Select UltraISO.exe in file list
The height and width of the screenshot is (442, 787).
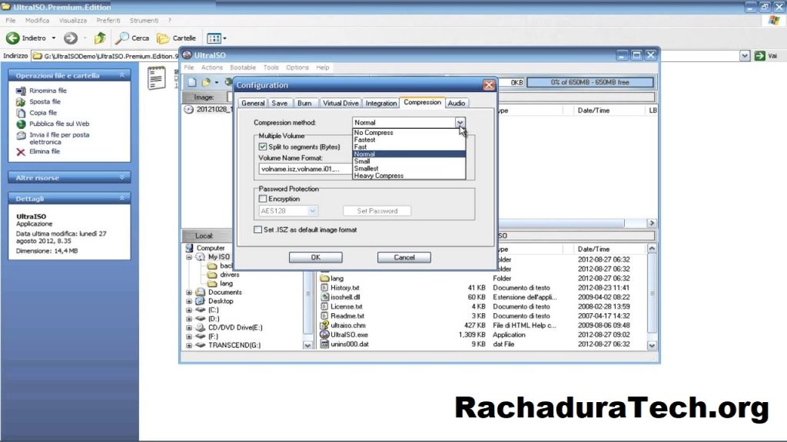coord(349,335)
